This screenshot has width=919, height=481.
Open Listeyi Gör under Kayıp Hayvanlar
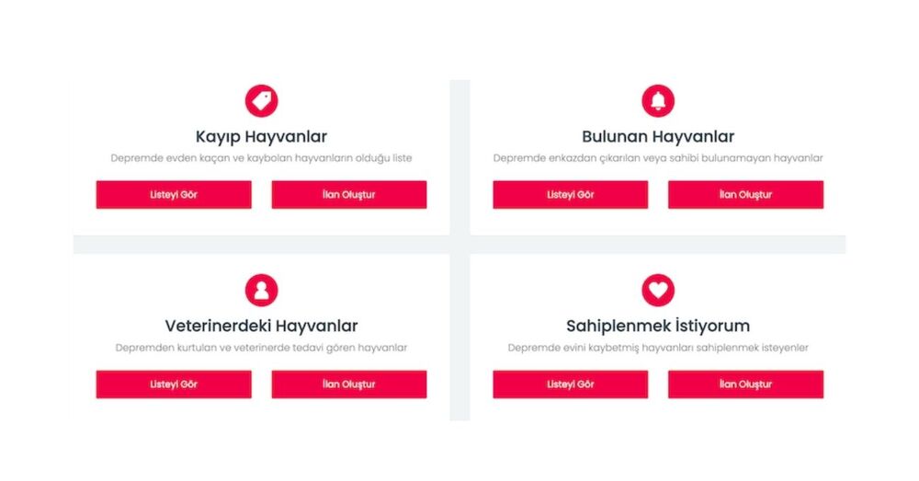pos(174,195)
